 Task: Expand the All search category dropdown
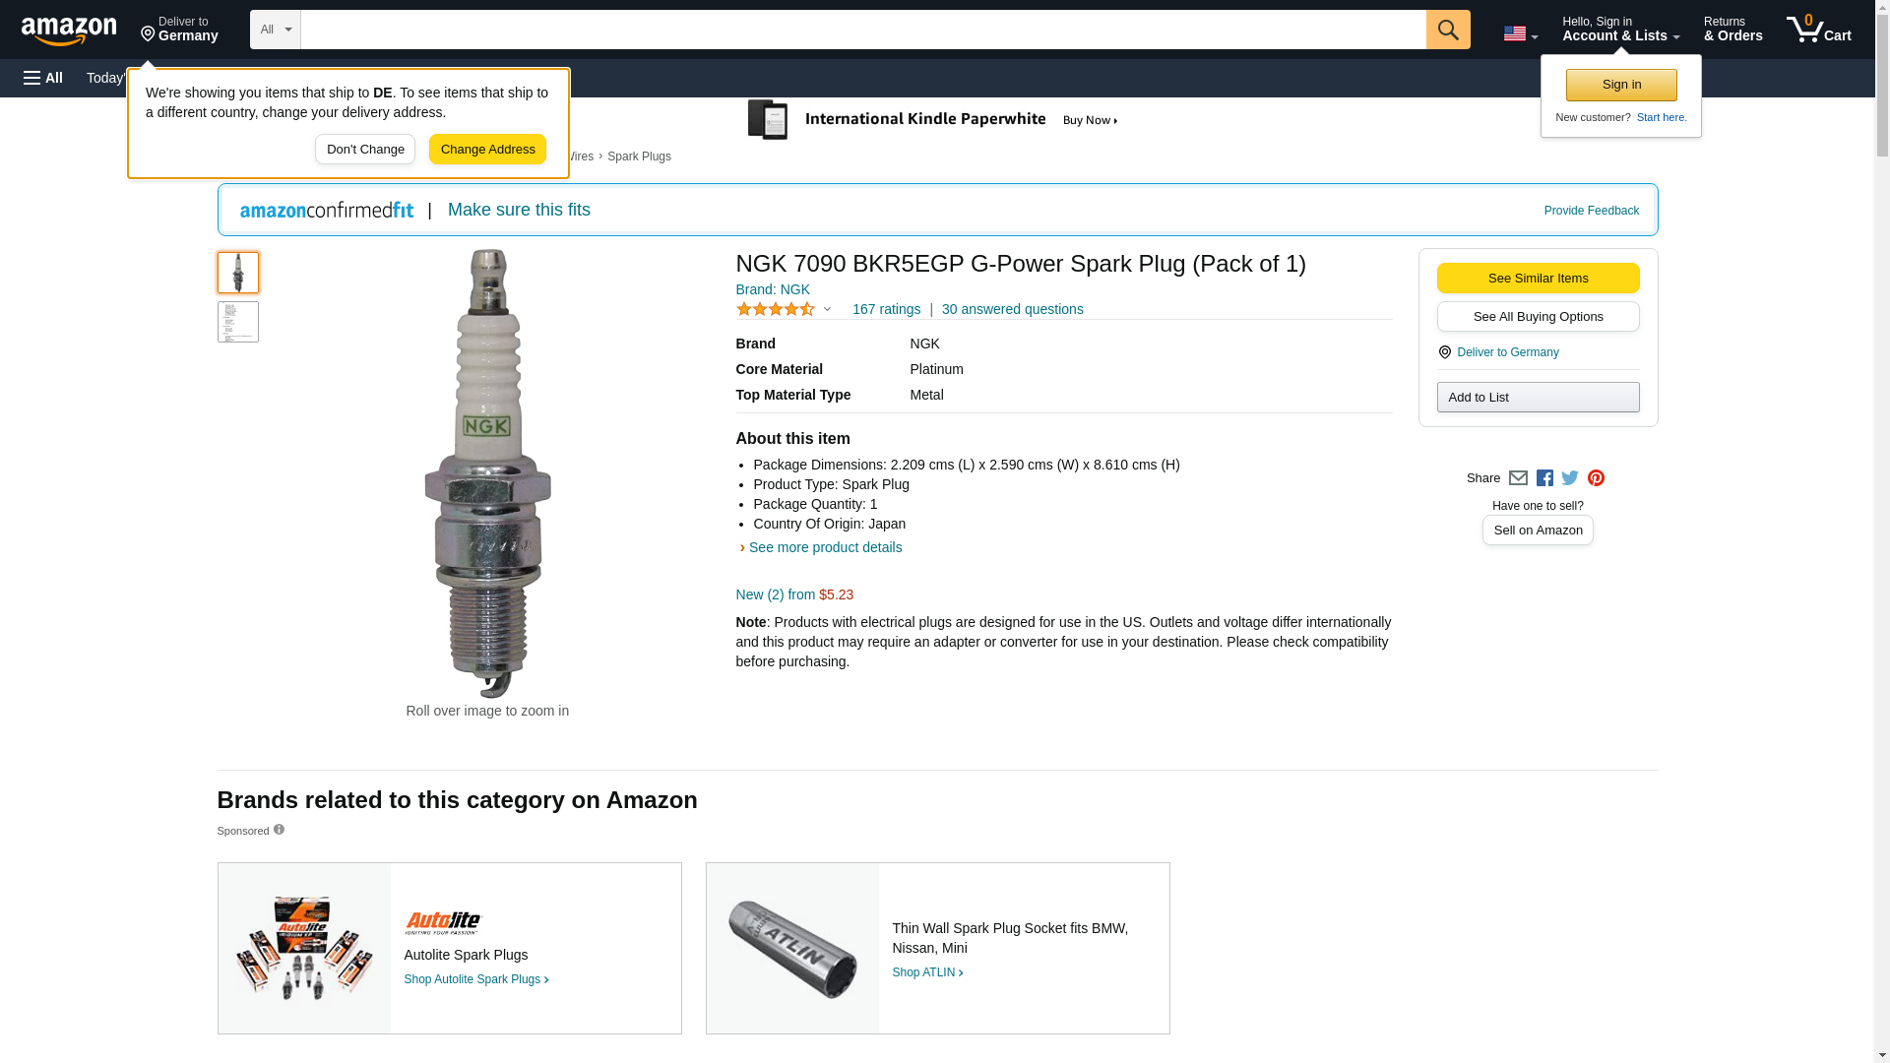point(275,30)
